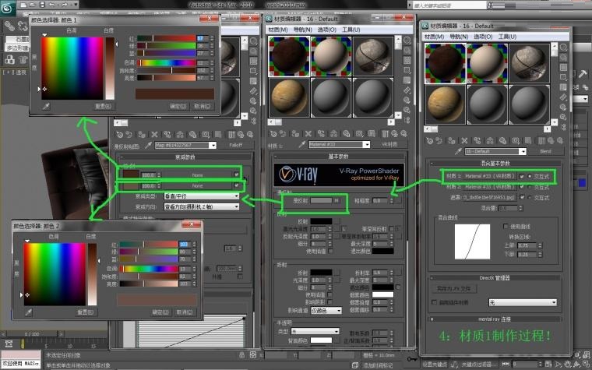Toggle Background checker icon in V-Ray editor
The height and width of the screenshot is (370, 592).
[407, 61]
